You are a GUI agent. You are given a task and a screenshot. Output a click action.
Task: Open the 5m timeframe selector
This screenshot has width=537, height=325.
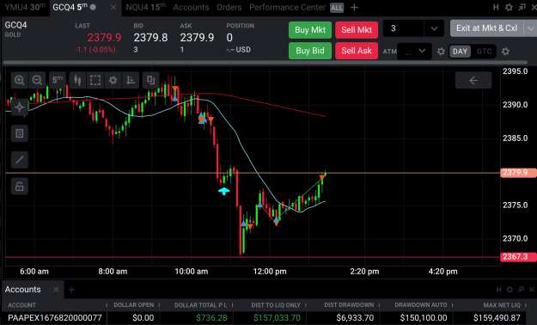coord(58,80)
